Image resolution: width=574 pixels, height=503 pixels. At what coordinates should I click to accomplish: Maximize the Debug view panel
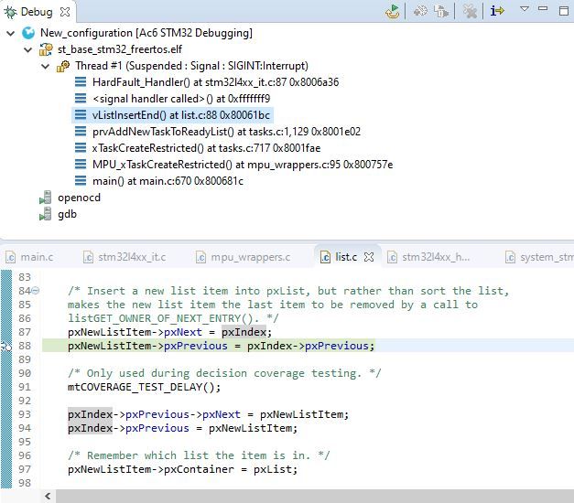coord(564,11)
